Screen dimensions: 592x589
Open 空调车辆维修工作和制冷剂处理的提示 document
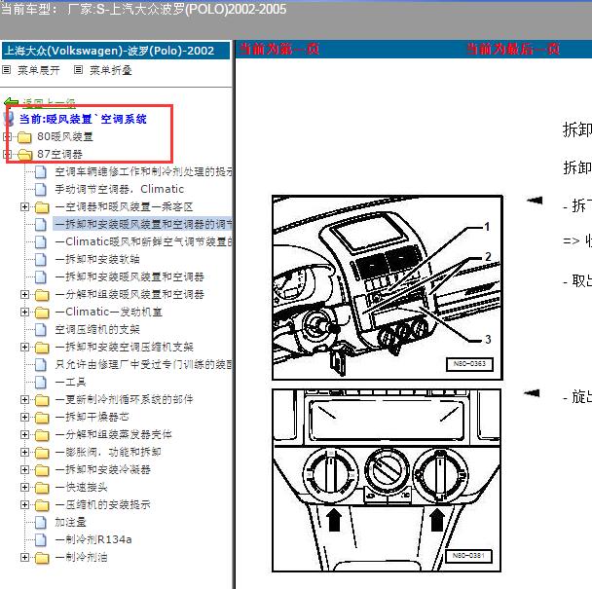click(143, 171)
